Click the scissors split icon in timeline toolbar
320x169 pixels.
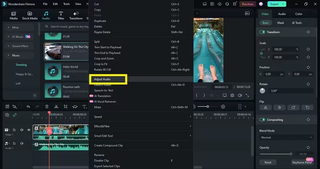point(56,106)
